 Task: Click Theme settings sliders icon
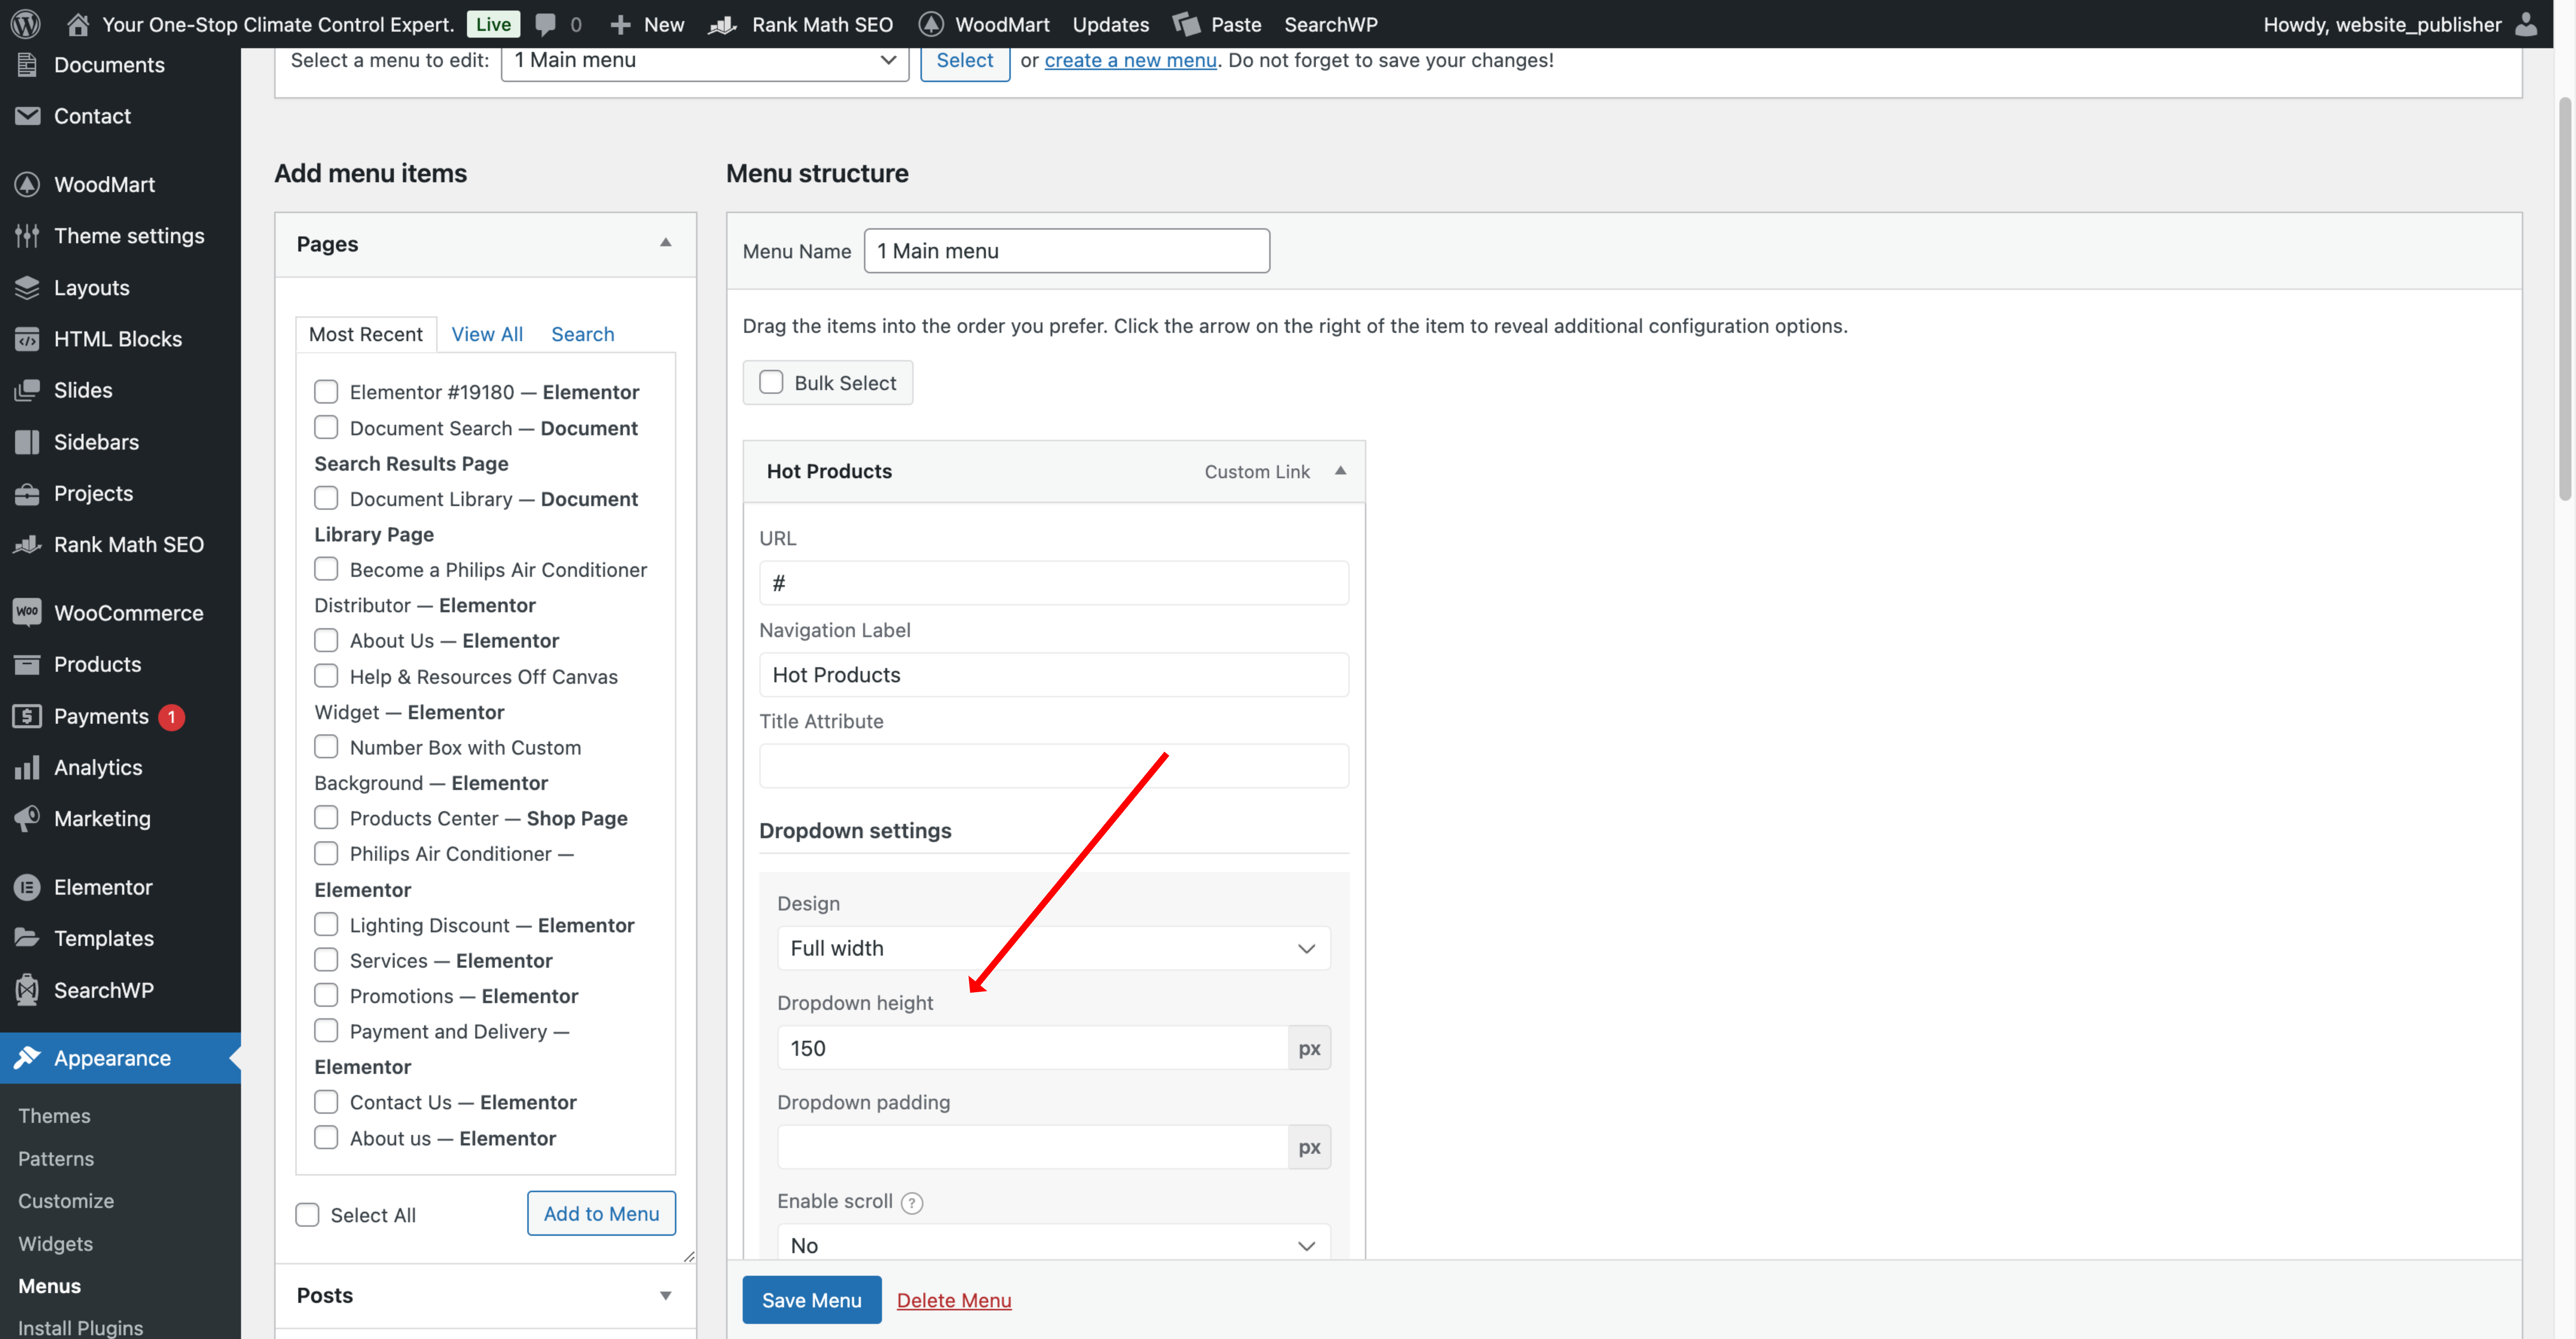pos(27,236)
